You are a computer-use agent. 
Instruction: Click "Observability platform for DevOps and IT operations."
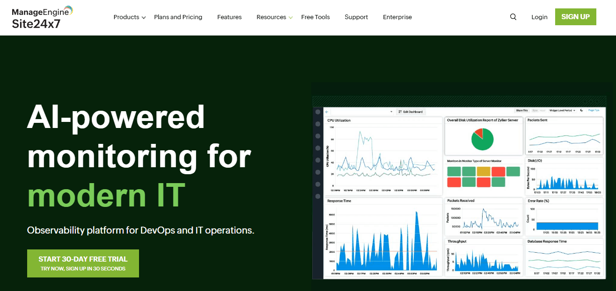coord(141,230)
